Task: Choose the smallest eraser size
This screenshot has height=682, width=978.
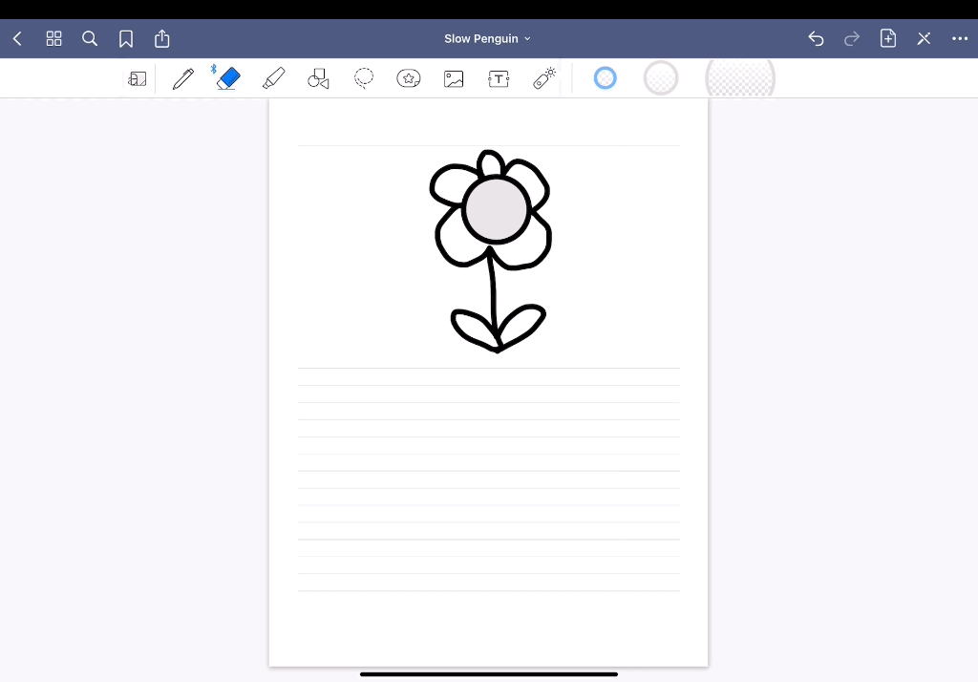Action: point(605,78)
